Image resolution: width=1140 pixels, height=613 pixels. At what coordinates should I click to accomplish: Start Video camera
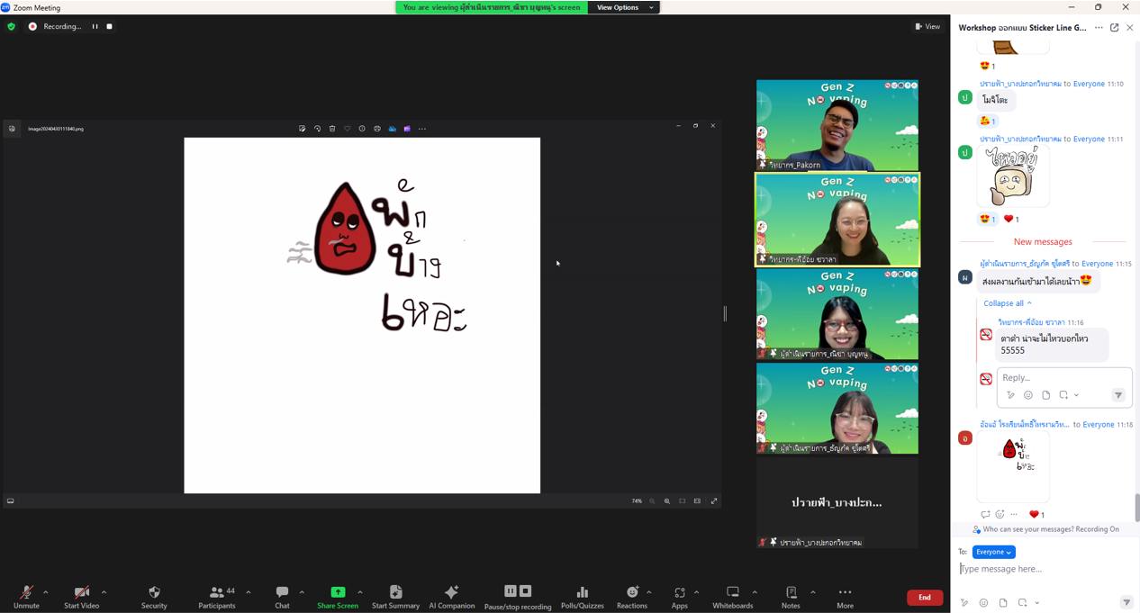tap(81, 596)
